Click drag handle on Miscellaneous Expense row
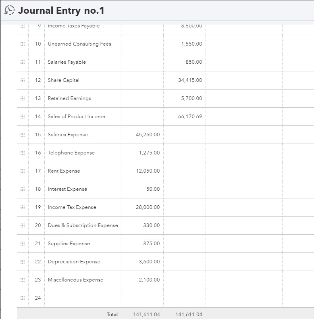Screen dimensions: 314x319 click(23, 280)
